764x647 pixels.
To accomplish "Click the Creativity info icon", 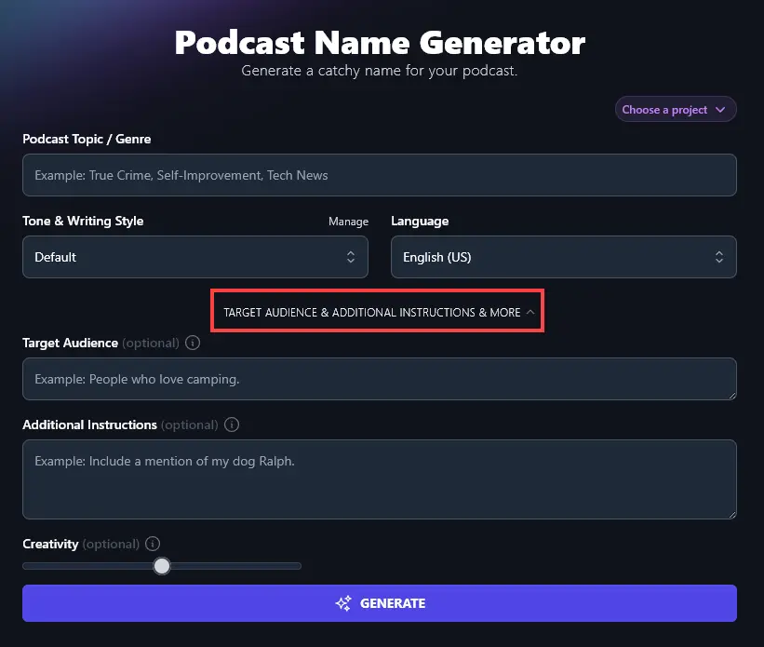I will (152, 544).
